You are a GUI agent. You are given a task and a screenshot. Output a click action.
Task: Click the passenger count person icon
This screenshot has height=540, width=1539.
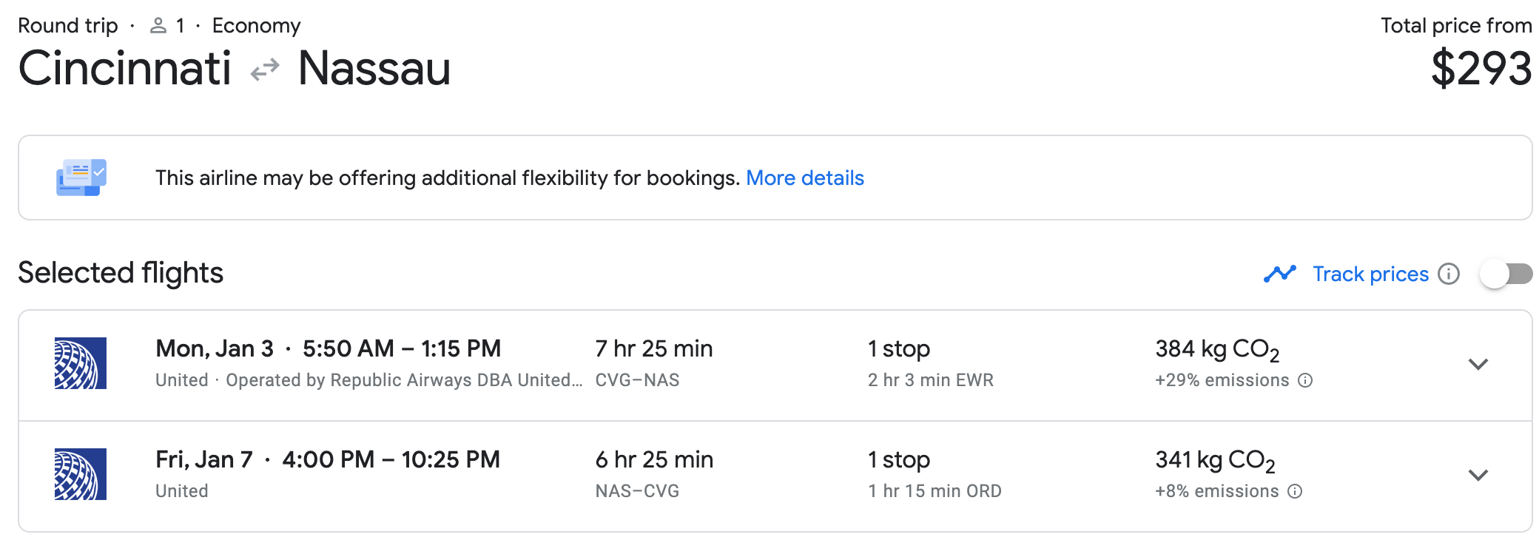pos(158,26)
